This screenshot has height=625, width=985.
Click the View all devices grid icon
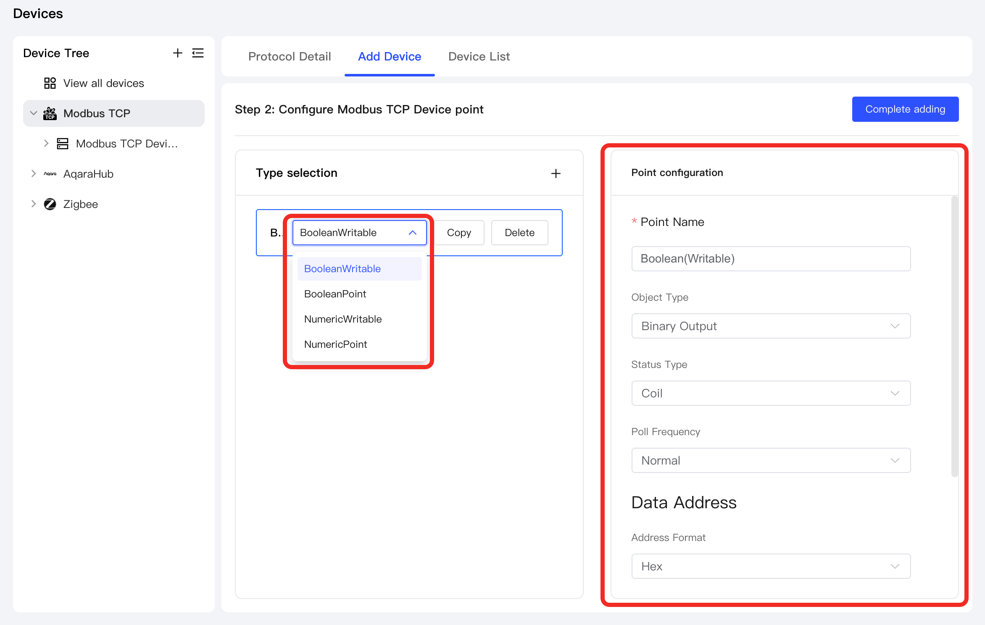pyautogui.click(x=50, y=83)
